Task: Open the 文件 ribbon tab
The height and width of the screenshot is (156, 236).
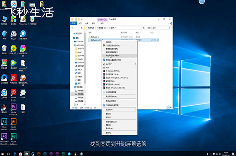Action: tap(73, 24)
